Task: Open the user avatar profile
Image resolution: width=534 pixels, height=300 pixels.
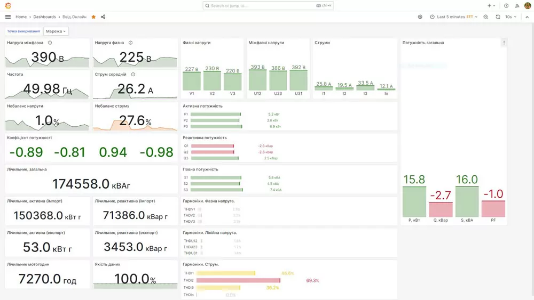Action: click(528, 5)
